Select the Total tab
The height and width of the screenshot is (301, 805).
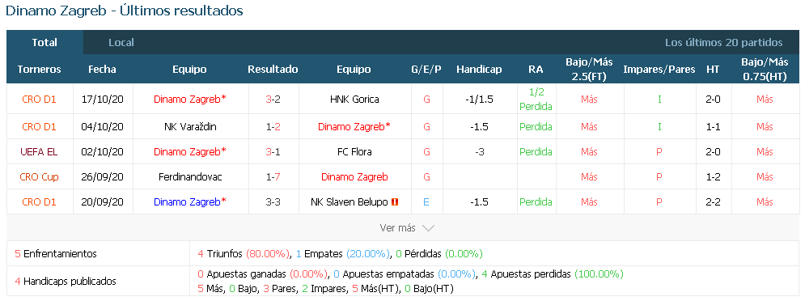click(44, 43)
